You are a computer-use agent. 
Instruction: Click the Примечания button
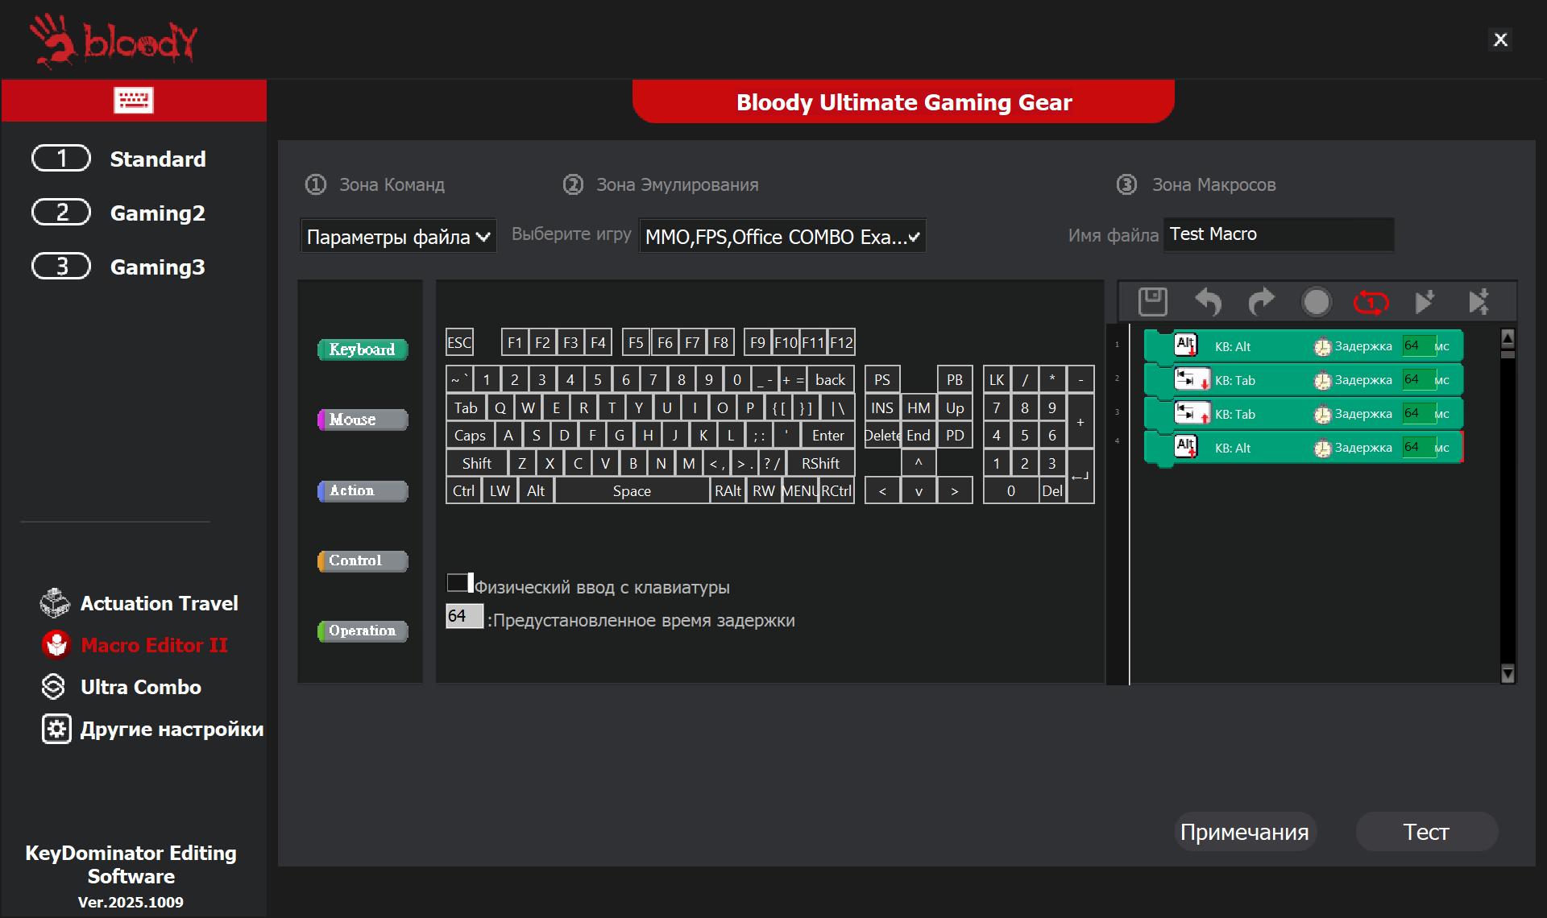pos(1245,832)
